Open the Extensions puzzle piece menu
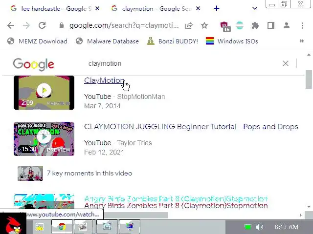This screenshot has width=313, height=234. tap(255, 25)
